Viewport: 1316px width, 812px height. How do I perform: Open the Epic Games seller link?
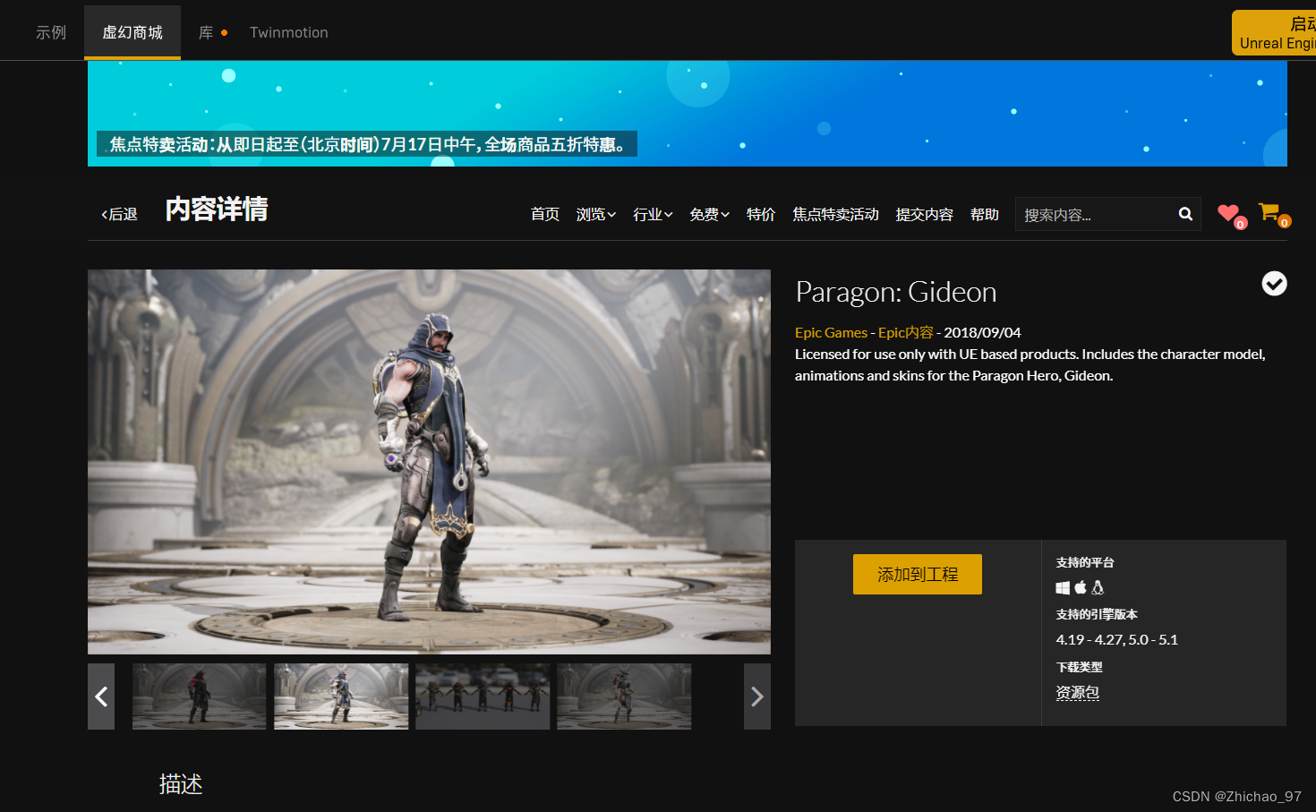pyautogui.click(x=831, y=333)
